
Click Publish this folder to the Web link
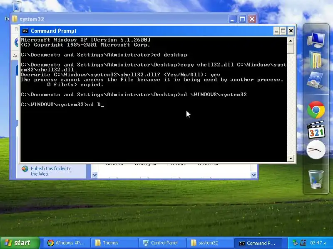click(51, 171)
